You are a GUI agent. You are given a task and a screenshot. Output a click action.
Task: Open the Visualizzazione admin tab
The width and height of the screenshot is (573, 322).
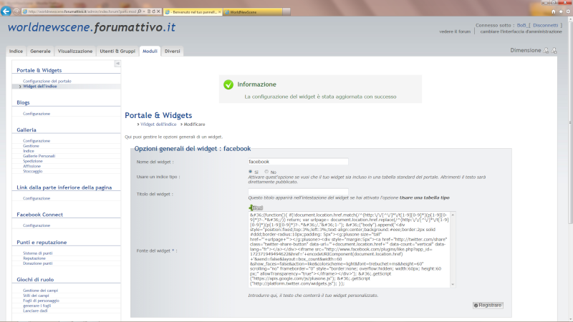coord(75,51)
